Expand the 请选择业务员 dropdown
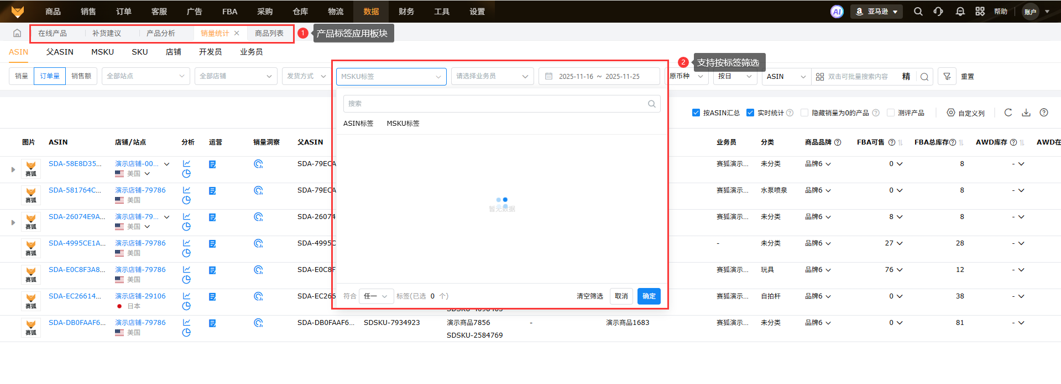 click(492, 76)
